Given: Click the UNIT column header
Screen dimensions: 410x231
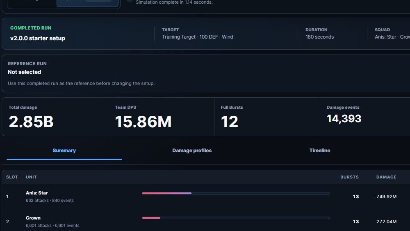Looking at the screenshot, I should click(x=31, y=177).
